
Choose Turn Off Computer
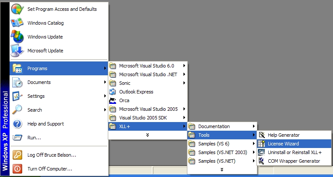point(50,169)
